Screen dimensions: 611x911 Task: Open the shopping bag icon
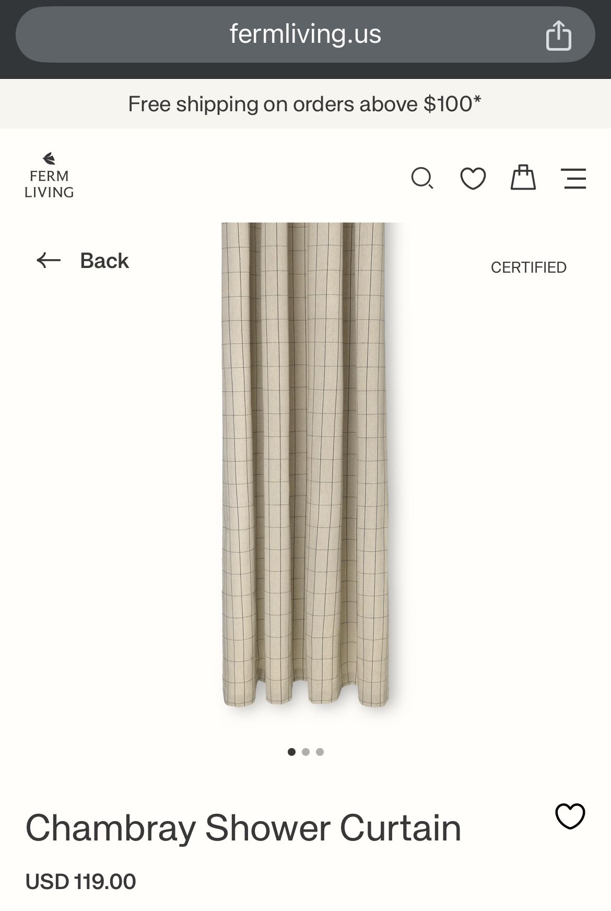[523, 178]
